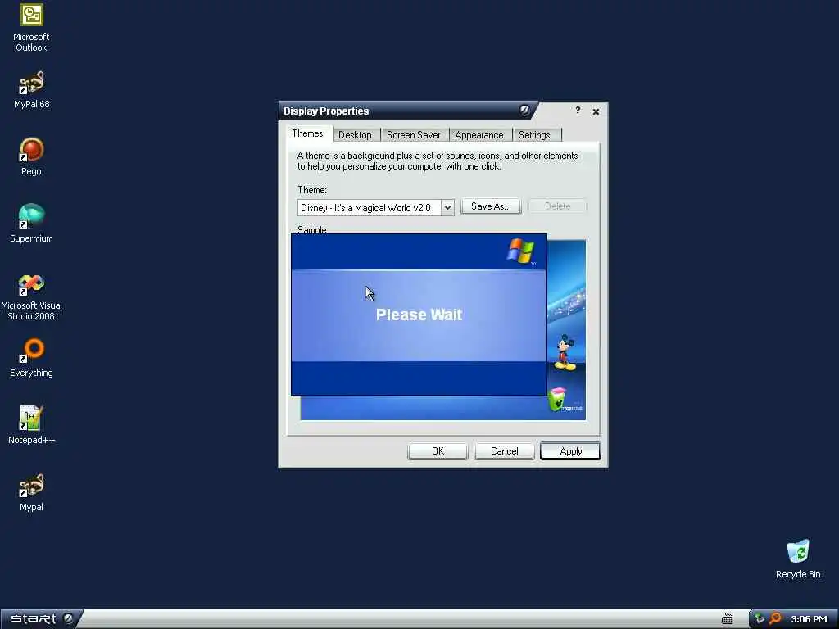Select the Pego desktop shortcut
This screenshot has width=839, height=629.
[x=31, y=156]
